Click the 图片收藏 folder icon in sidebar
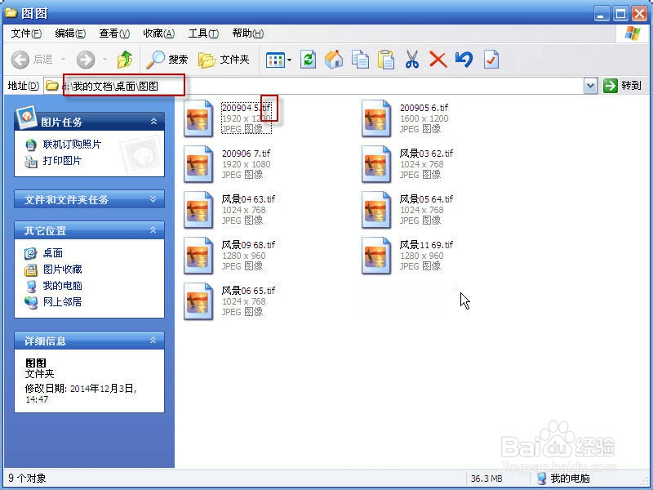The image size is (653, 490). [30, 269]
